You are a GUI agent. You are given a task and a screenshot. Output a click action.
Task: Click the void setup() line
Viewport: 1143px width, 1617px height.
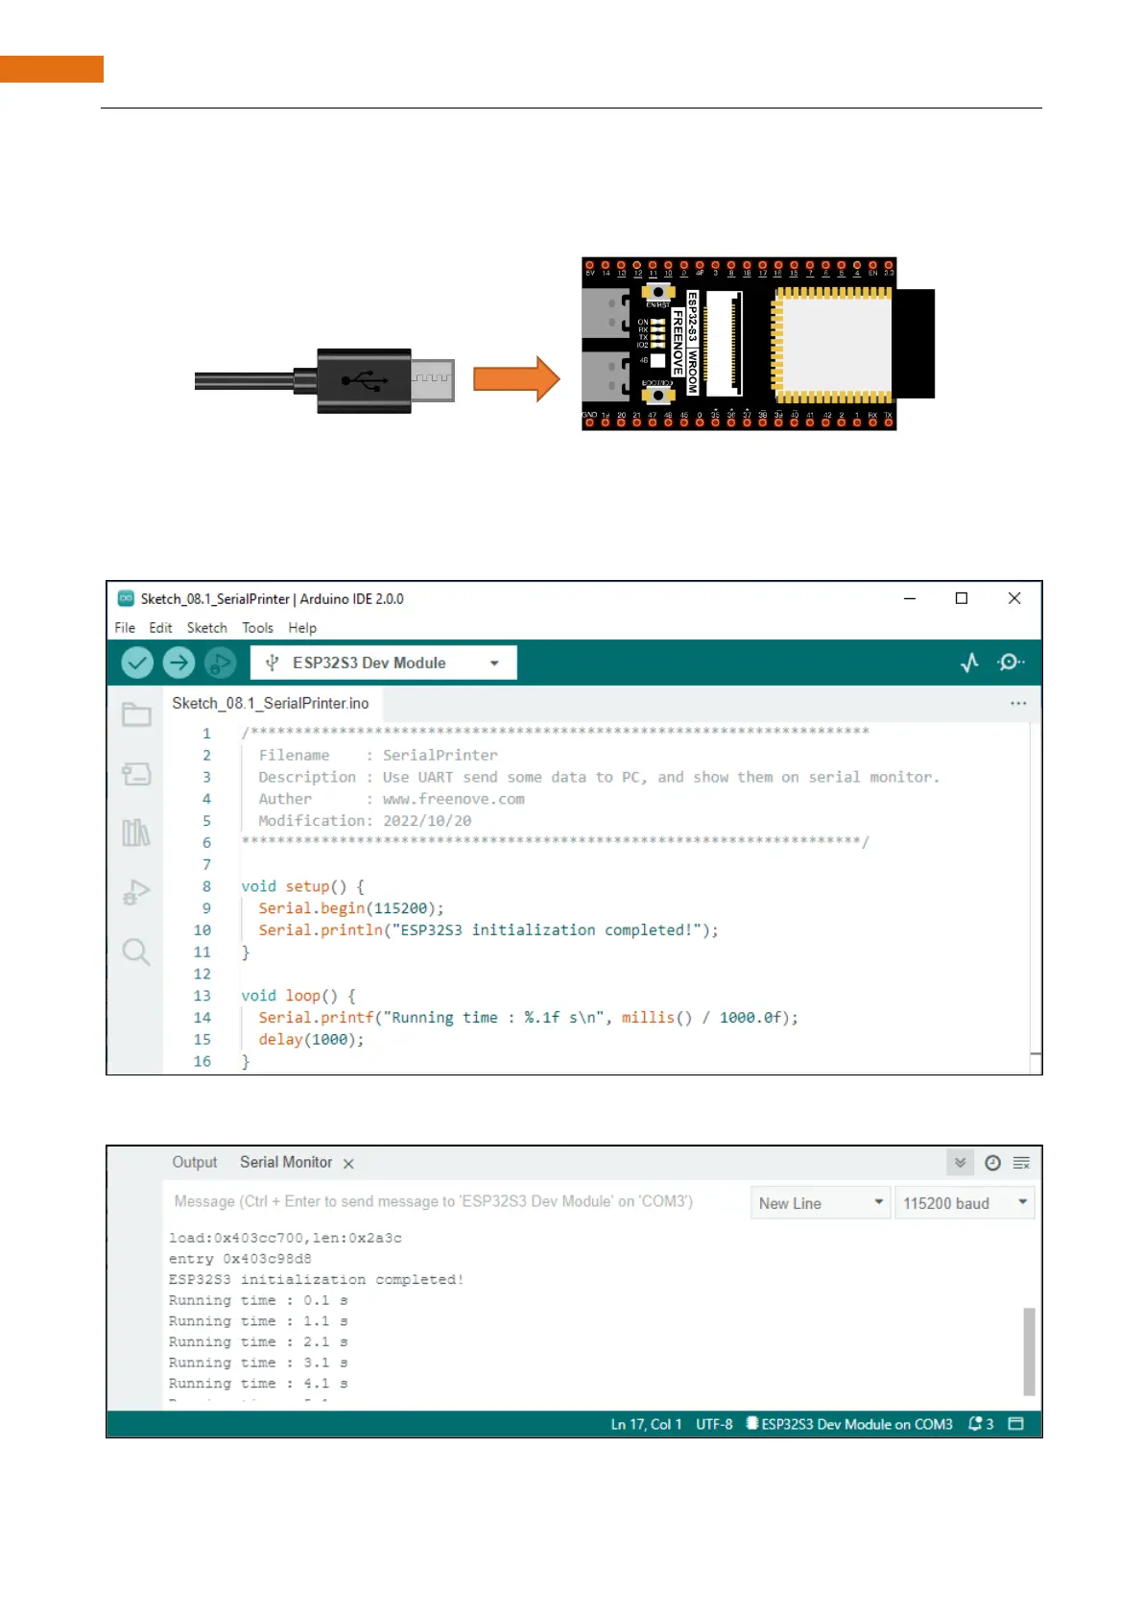[x=302, y=886]
